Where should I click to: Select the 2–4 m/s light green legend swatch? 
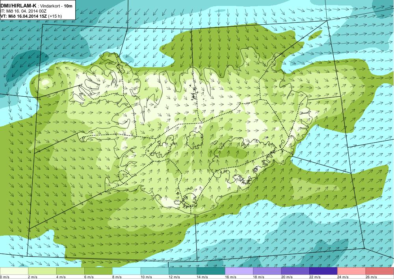pyautogui.click(x=42, y=271)
